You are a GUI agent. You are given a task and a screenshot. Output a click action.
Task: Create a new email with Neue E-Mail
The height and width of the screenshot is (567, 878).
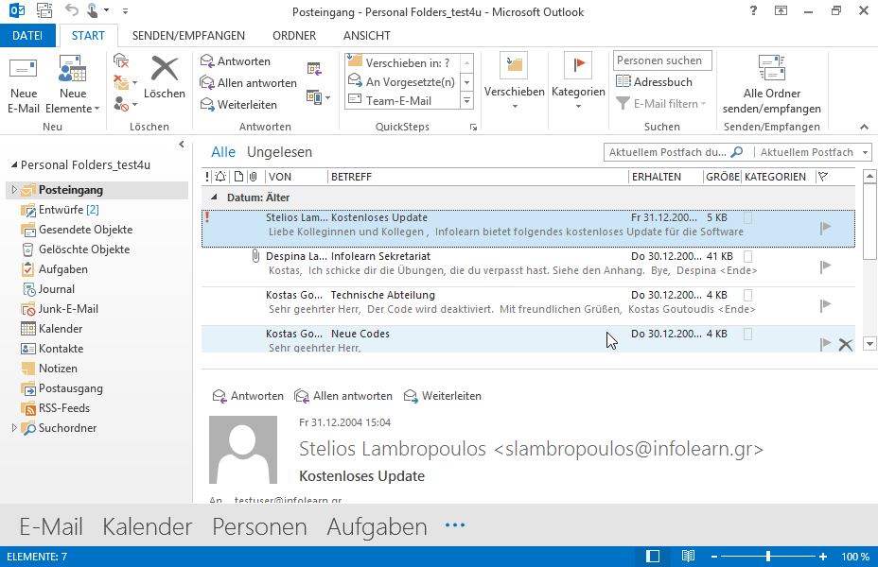(x=24, y=85)
